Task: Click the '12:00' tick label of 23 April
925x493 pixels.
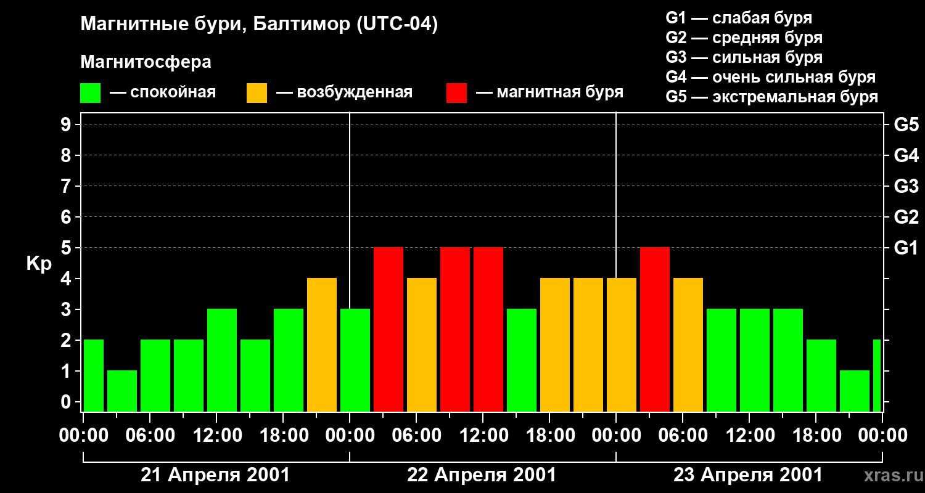Action: pos(749,436)
